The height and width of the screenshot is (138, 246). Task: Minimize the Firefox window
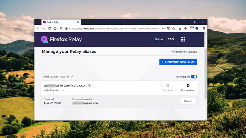pos(187,22)
